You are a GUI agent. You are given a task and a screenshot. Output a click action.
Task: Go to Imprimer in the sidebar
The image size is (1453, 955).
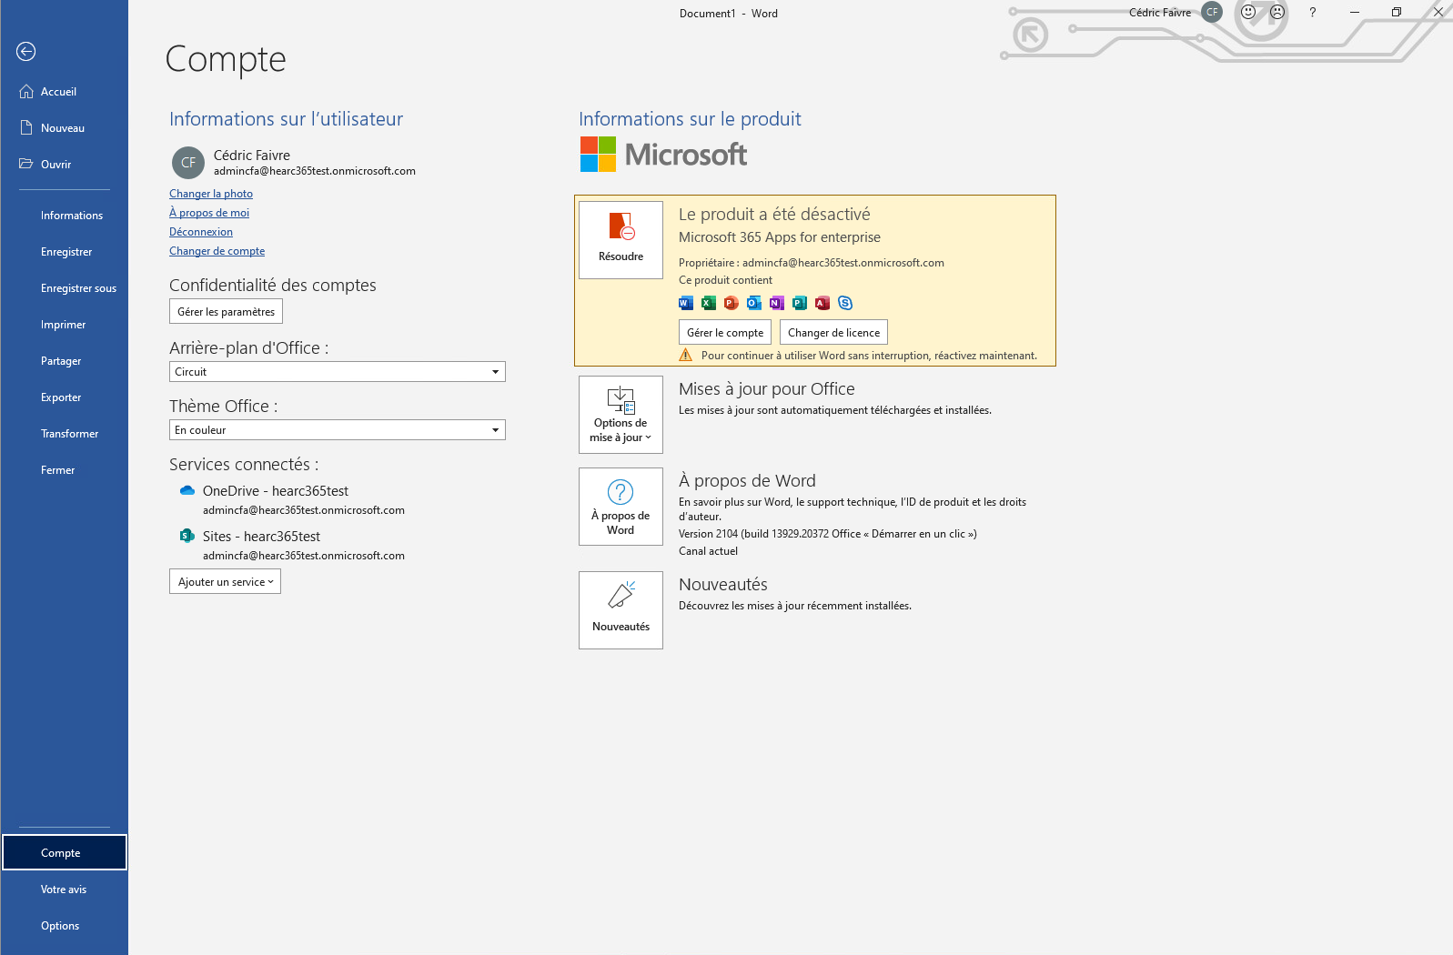[64, 325]
